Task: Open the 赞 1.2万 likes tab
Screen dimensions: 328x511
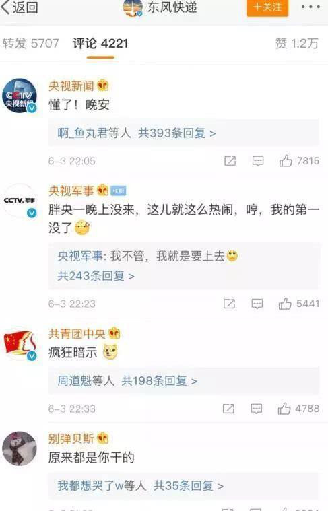Action: pos(297,44)
